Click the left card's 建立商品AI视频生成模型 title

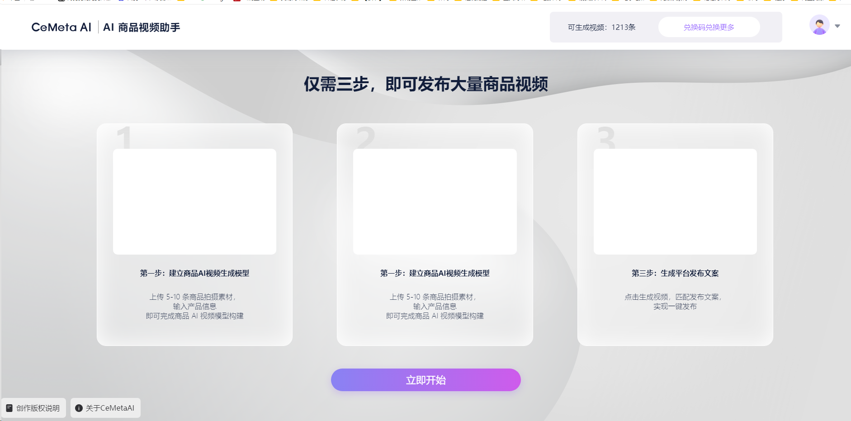194,273
